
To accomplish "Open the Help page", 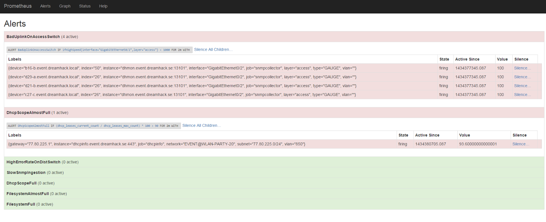I will pos(103,6).
